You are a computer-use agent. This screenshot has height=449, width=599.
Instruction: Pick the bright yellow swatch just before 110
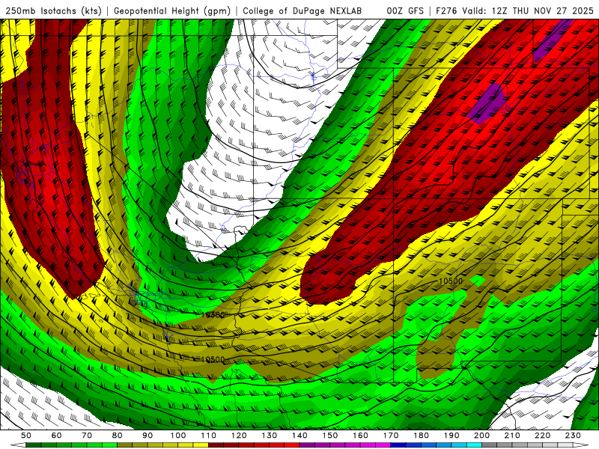pyautogui.click(x=201, y=445)
